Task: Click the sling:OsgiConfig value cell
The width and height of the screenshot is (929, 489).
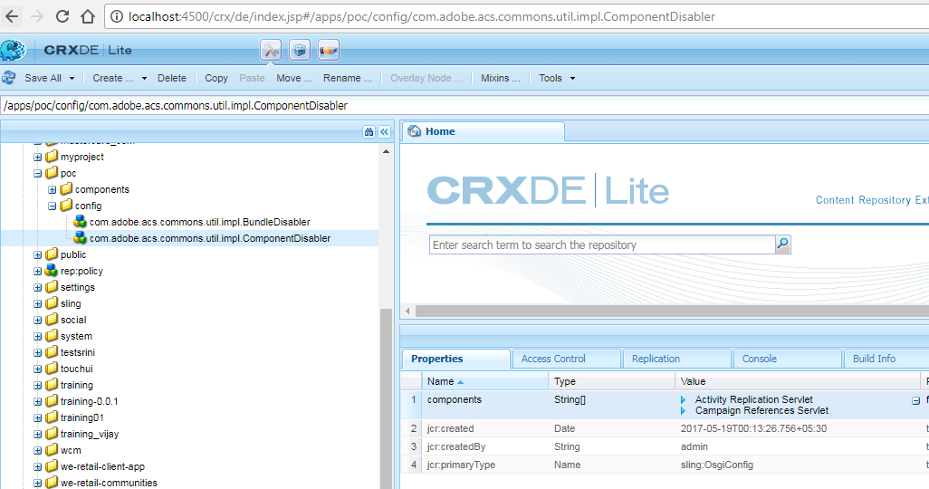Action: 717,465
